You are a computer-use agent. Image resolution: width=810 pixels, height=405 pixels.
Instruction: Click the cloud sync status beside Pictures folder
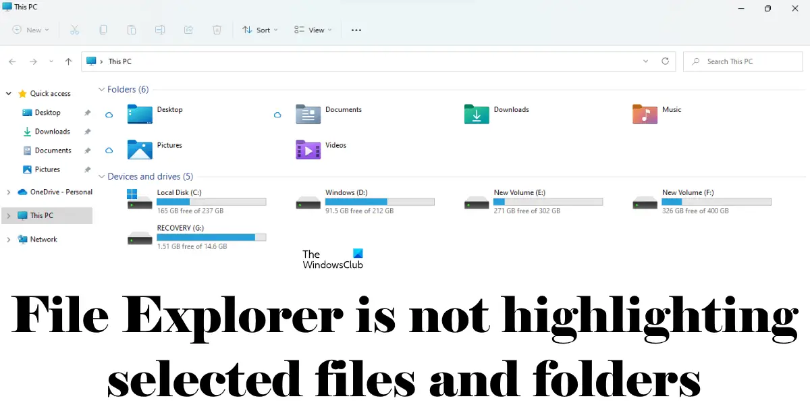[109, 150]
